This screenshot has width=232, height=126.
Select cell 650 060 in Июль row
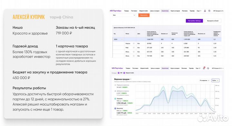[x=186, y=56]
